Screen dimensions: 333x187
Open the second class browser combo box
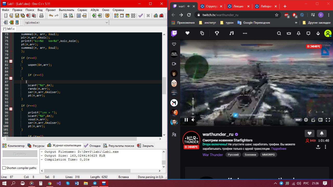click(x=138, y=23)
